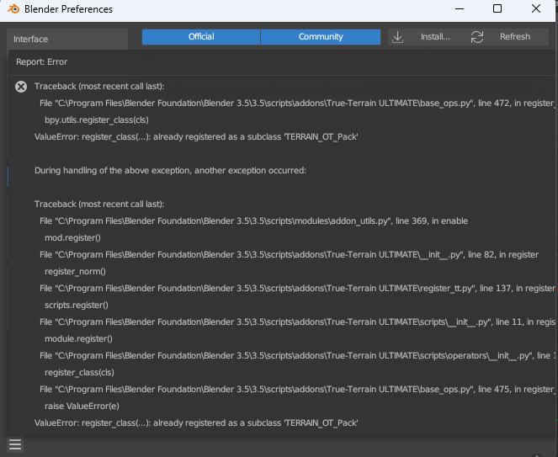Open the Interface preferences tab
The image size is (558, 457).
[x=67, y=40]
